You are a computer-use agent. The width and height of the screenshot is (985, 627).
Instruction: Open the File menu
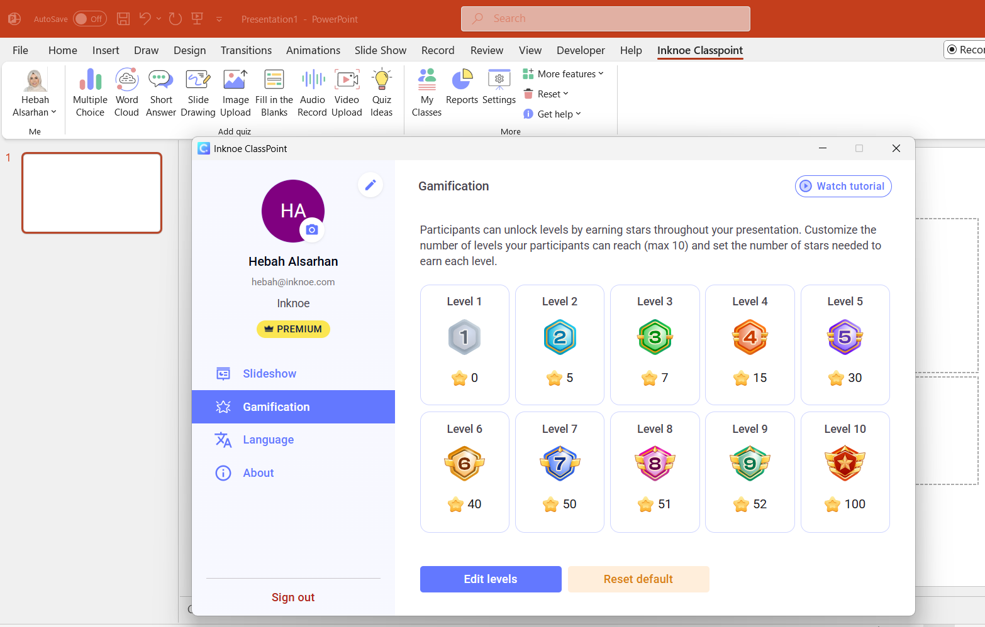[x=20, y=50]
